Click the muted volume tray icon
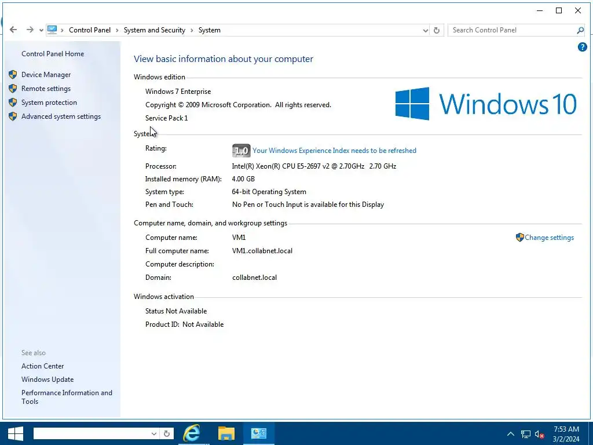 [539, 434]
